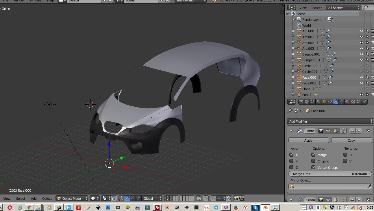Screen dimensions: 374x211
Task: Enable the Y axis mirror checkbox
Action: coord(291,161)
